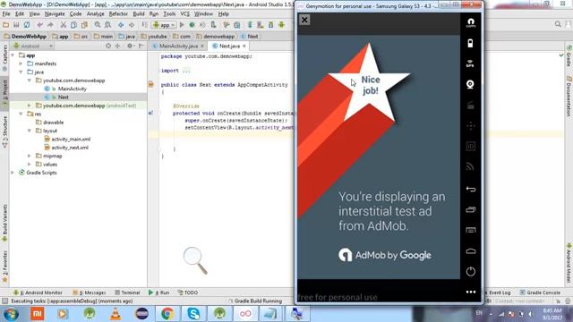Open Skype from the taskbar
The width and height of the screenshot is (573, 322).
point(193,314)
